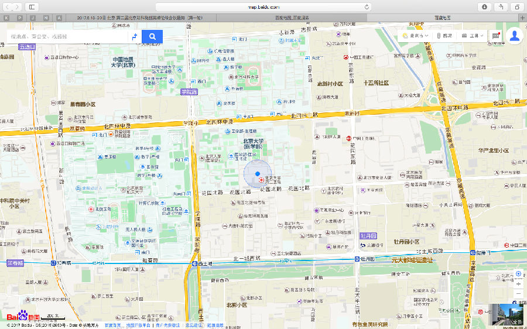
Task: Click the 学院路 purple road label
Action: (189, 92)
